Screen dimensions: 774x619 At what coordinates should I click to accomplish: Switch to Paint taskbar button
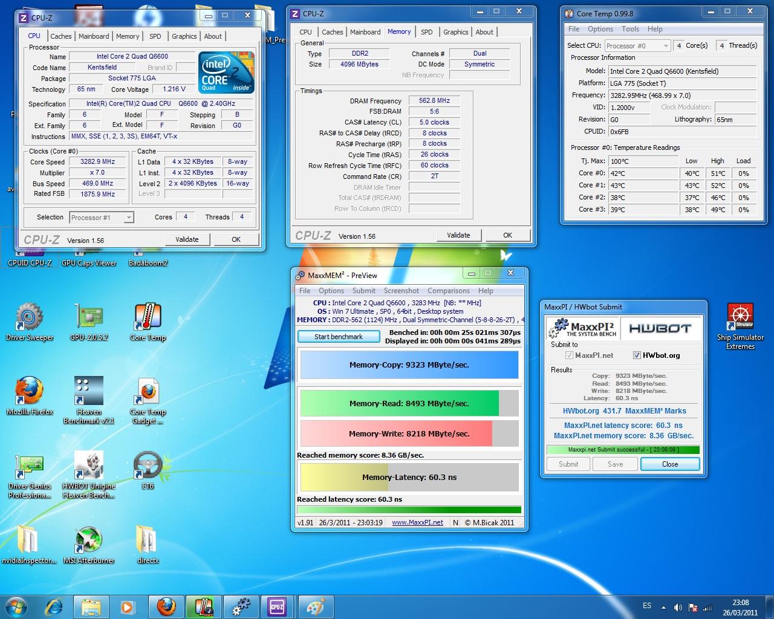315,606
